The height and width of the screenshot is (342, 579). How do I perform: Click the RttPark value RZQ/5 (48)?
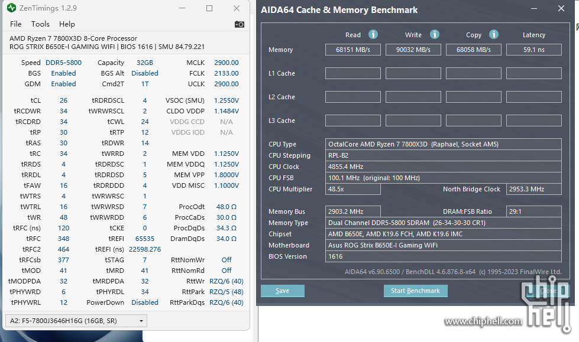(227, 292)
